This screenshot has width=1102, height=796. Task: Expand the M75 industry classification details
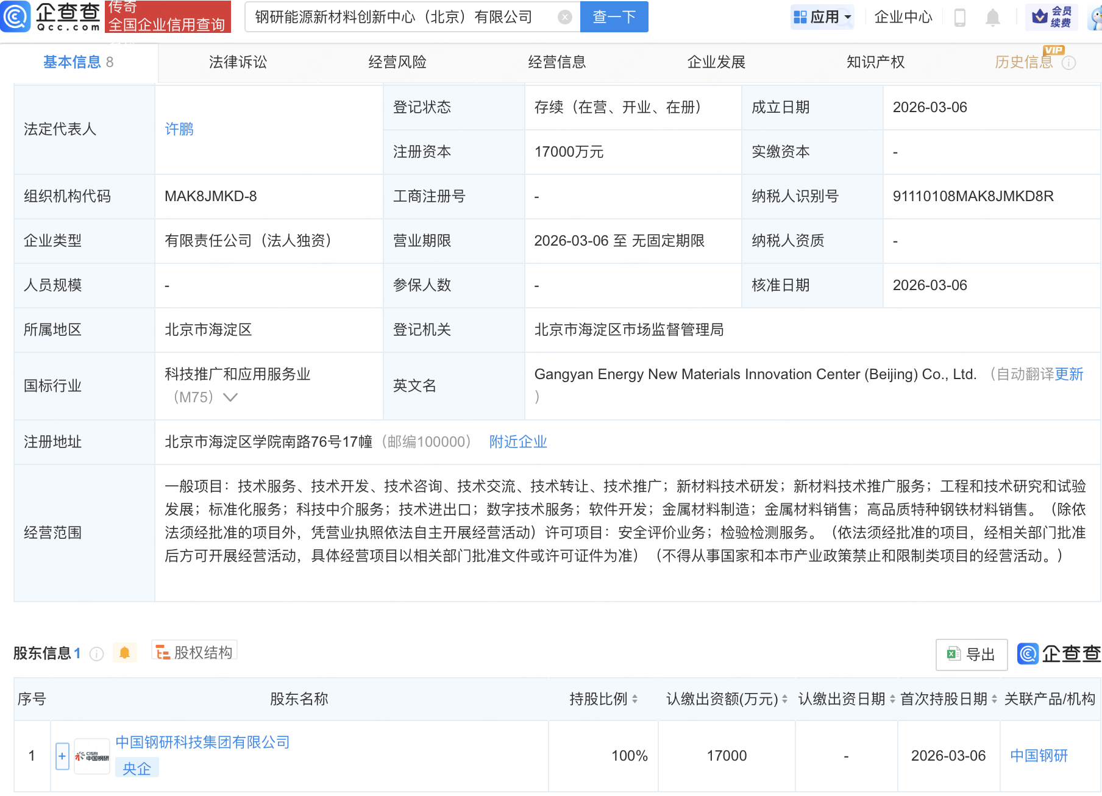pos(230,397)
